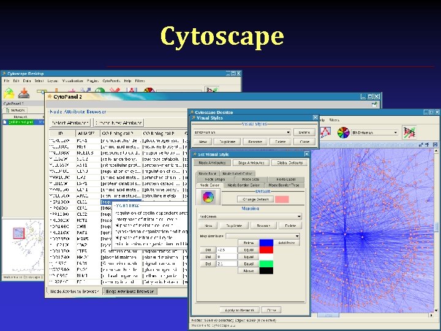The image size is (441, 331).
Task: Open the Plugins menu in back window
Action: pyautogui.click(x=92, y=81)
